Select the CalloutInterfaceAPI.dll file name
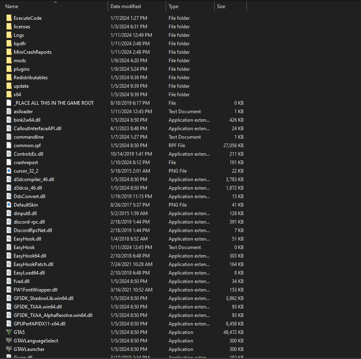The width and height of the screenshot is (361, 359). point(37,129)
